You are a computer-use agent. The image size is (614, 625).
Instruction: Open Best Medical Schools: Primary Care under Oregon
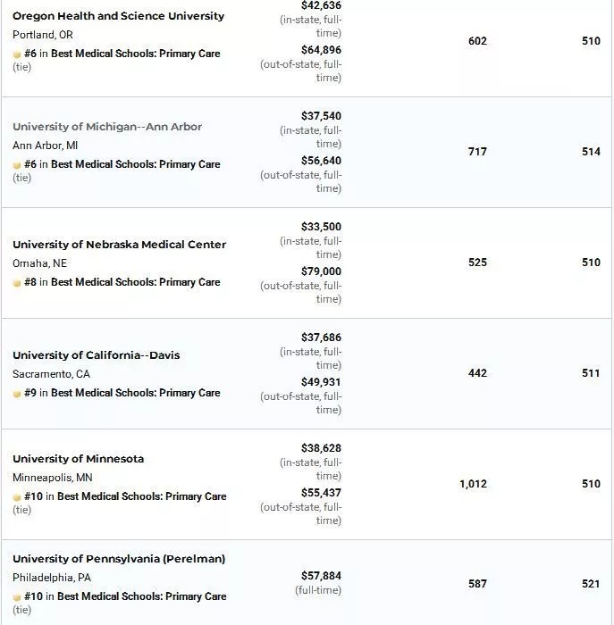pos(136,54)
